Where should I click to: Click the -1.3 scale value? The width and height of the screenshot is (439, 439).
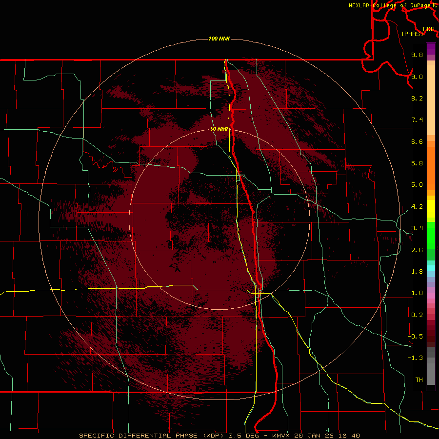[x=415, y=358]
